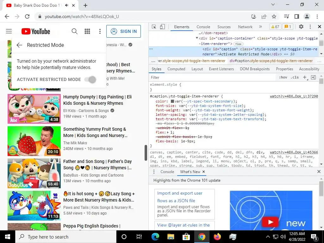The width and height of the screenshot is (324, 243).
Task: Open YouTube search icon
Action: pyautogui.click(x=75, y=31)
